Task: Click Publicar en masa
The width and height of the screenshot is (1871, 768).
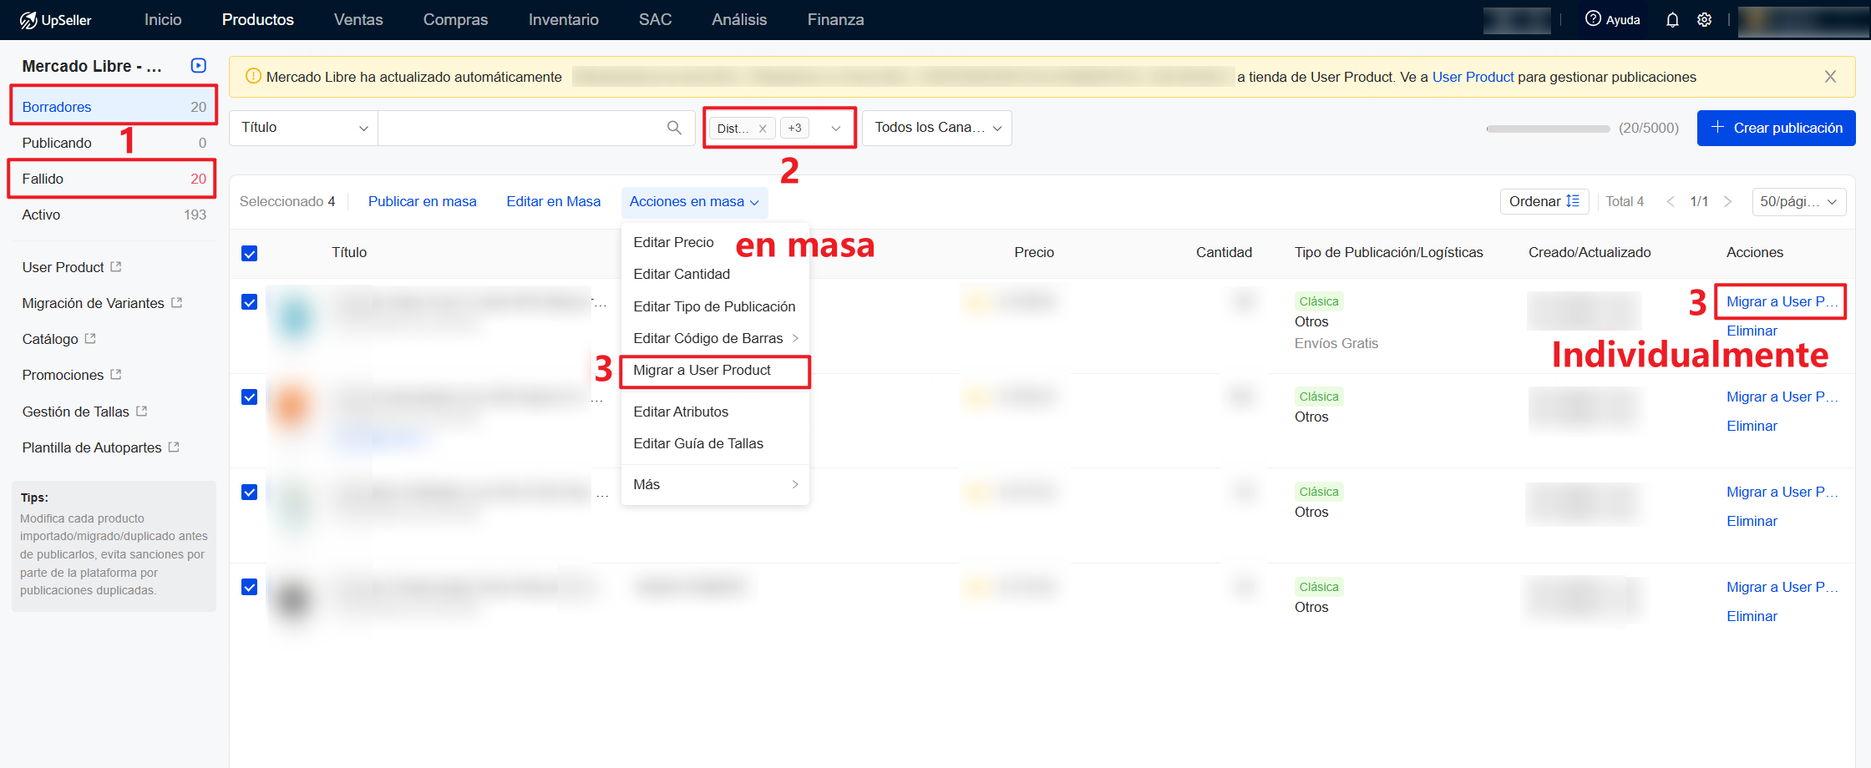Action: coord(422,201)
